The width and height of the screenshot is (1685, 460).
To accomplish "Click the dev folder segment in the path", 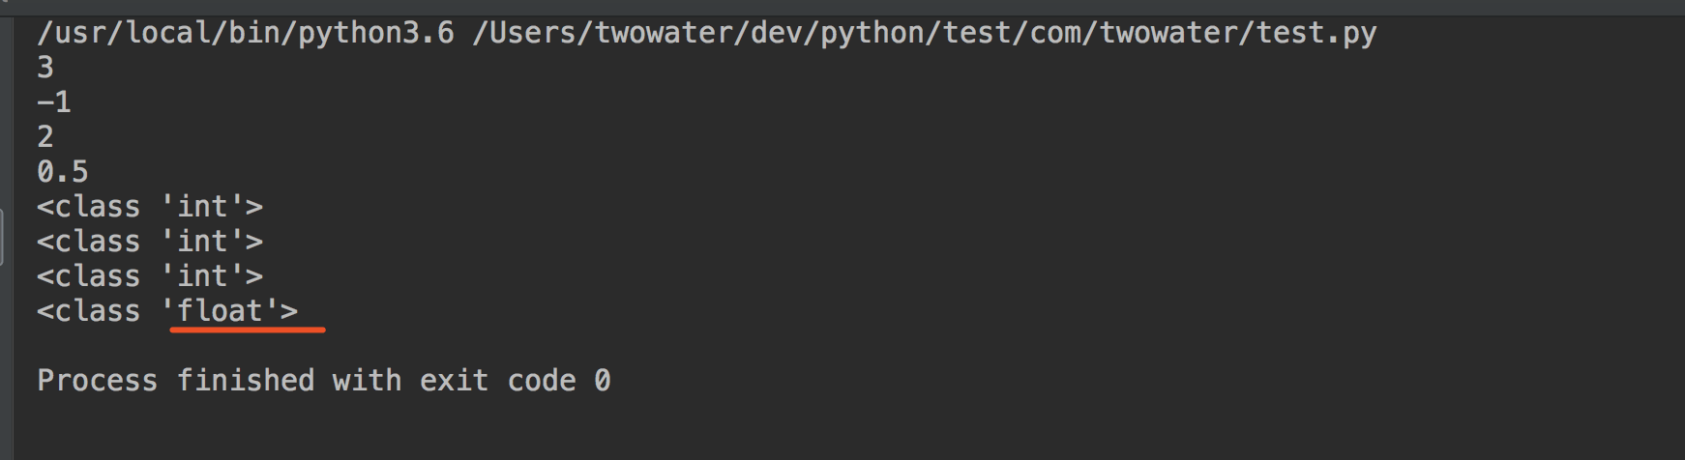I will [x=777, y=33].
